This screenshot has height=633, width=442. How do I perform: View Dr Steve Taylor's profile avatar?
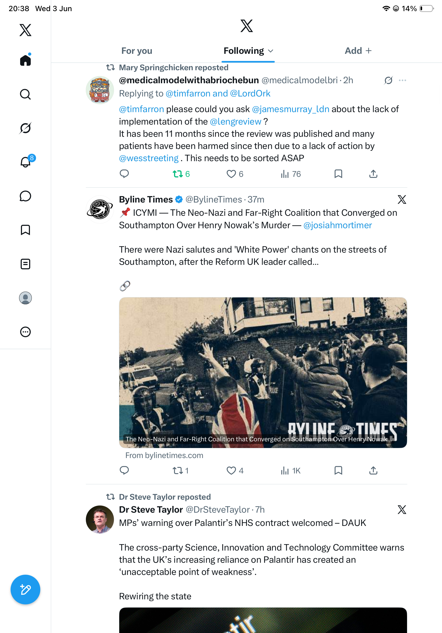(x=100, y=519)
